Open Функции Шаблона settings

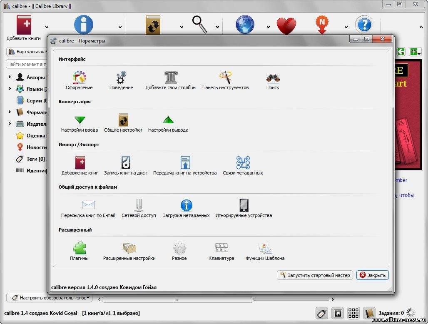click(x=265, y=251)
